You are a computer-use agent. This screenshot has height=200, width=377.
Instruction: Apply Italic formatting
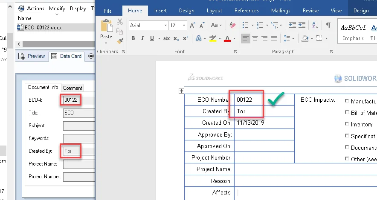[142, 39]
